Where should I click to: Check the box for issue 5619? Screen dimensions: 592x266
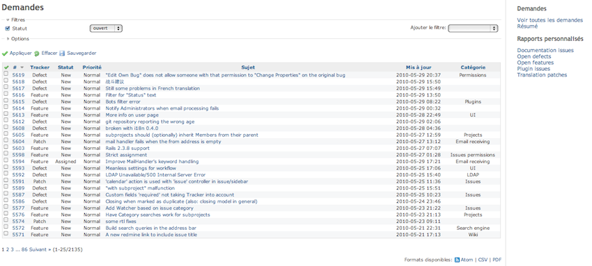click(x=6, y=74)
